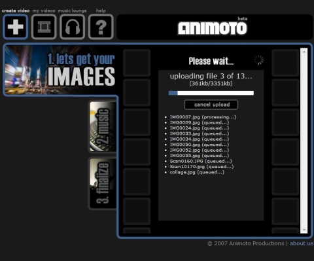Click the vertical scrollbar track
Viewport: 314px width, 261px height.
(x=304, y=141)
